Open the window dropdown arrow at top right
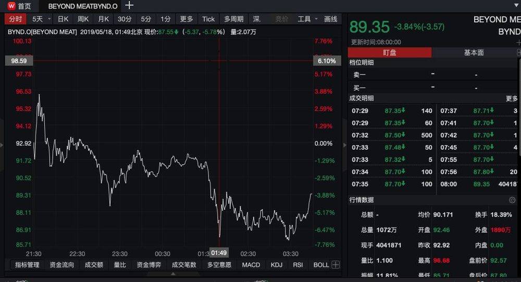The image size is (521, 282). (516, 5)
